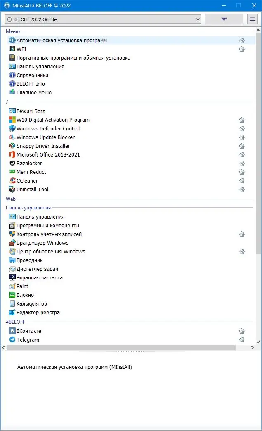Click home icon on Snappy Driver Installer row
Image resolution: width=262 pixels, height=431 pixels.
(242, 146)
